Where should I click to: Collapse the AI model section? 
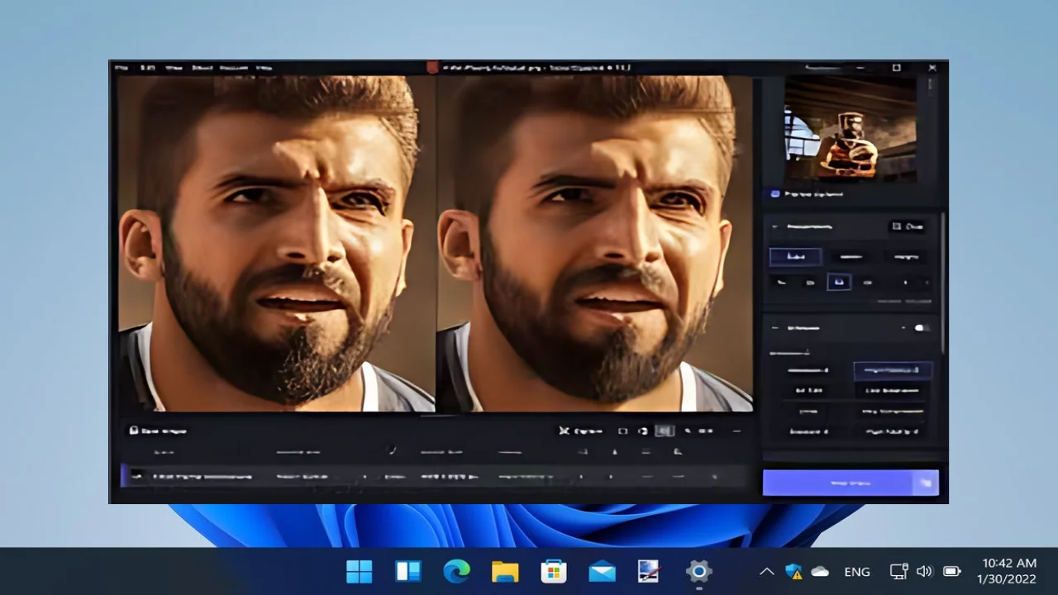[775, 328]
